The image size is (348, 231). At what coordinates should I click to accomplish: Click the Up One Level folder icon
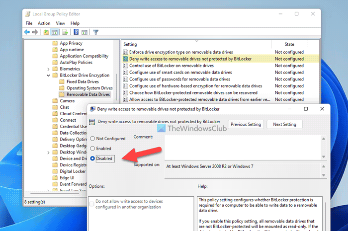pos(46,32)
